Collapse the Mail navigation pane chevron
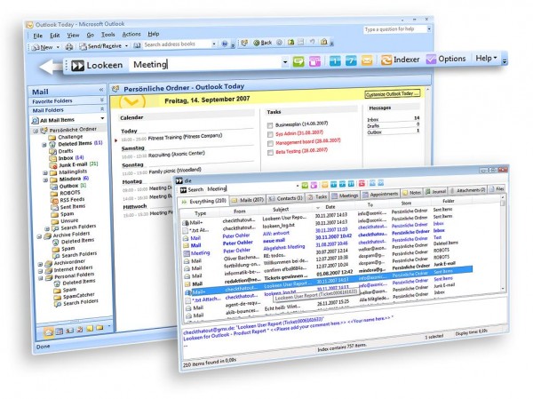533x399 pixels. tap(101, 90)
